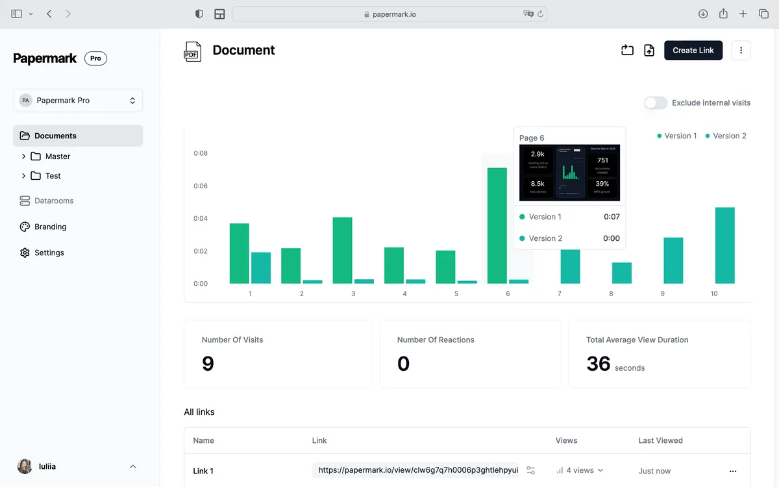Image resolution: width=779 pixels, height=487 pixels.
Task: Expand the Master folder chevron
Action: (x=23, y=156)
